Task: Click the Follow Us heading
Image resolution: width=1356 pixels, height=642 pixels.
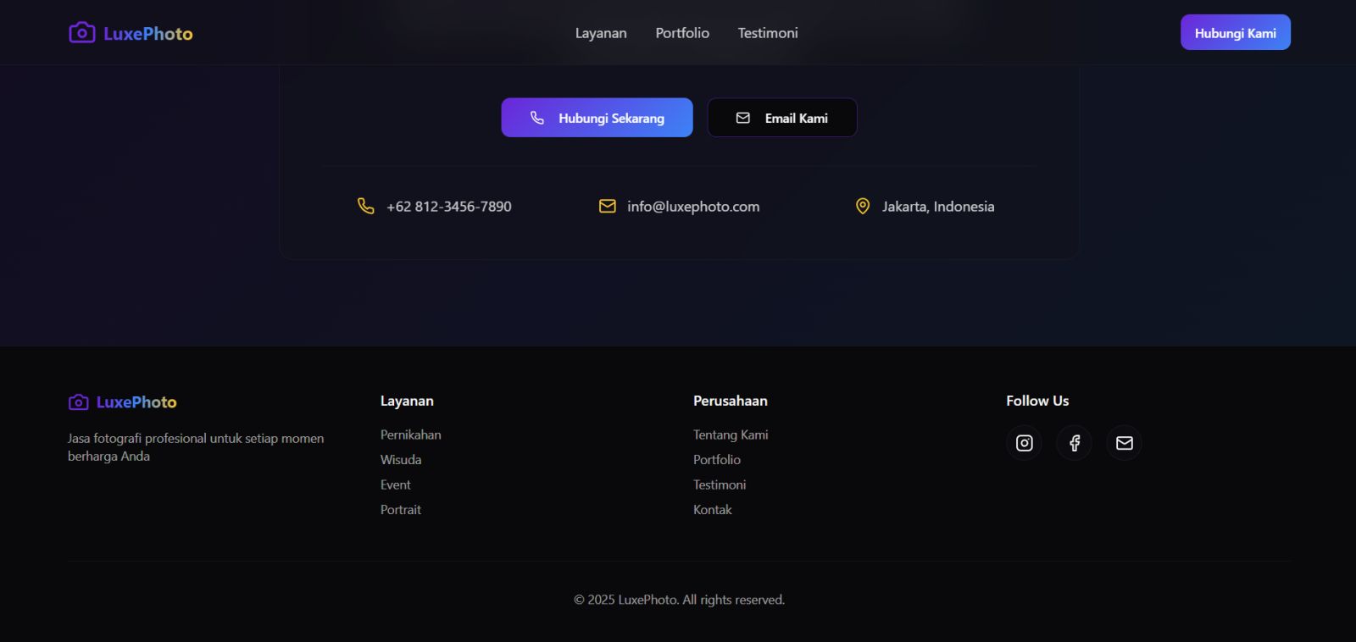Action: (x=1037, y=401)
